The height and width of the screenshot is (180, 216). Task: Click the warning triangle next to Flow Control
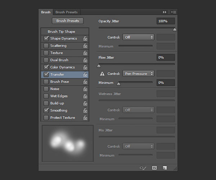pyautogui.click(x=102, y=74)
